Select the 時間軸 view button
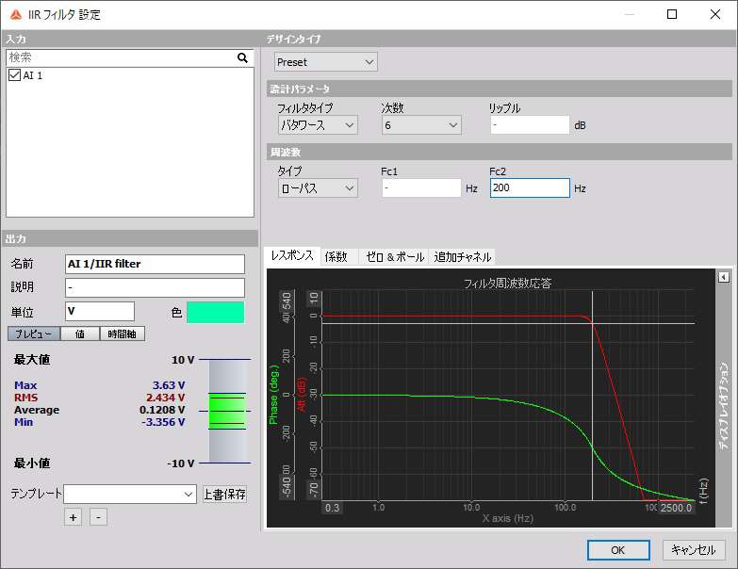The image size is (738, 569). 122,333
